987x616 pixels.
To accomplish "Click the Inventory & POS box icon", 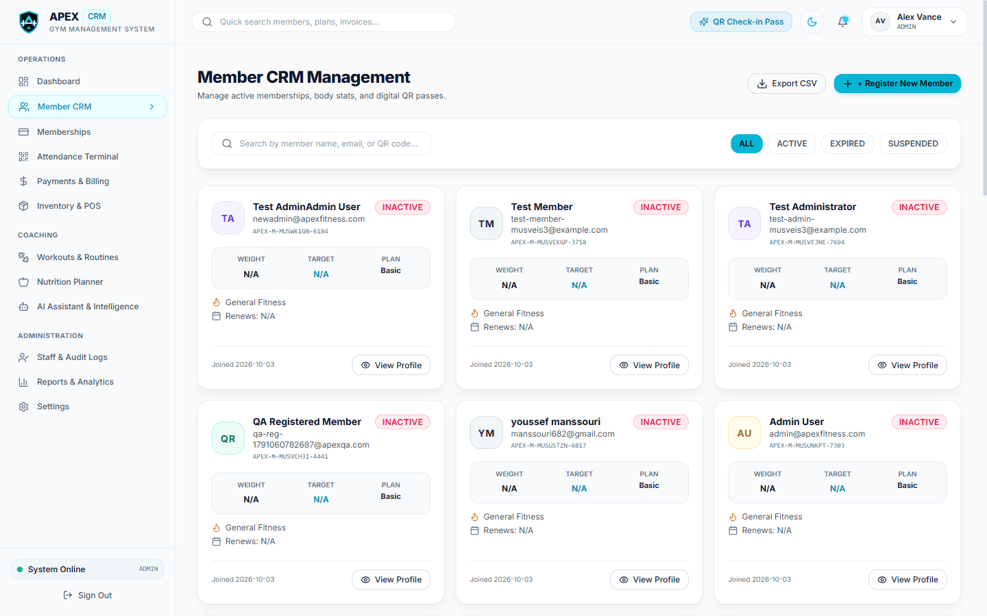I will pos(23,206).
